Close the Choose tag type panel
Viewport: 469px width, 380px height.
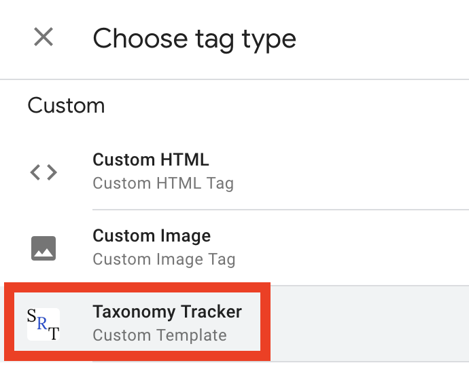tap(44, 38)
